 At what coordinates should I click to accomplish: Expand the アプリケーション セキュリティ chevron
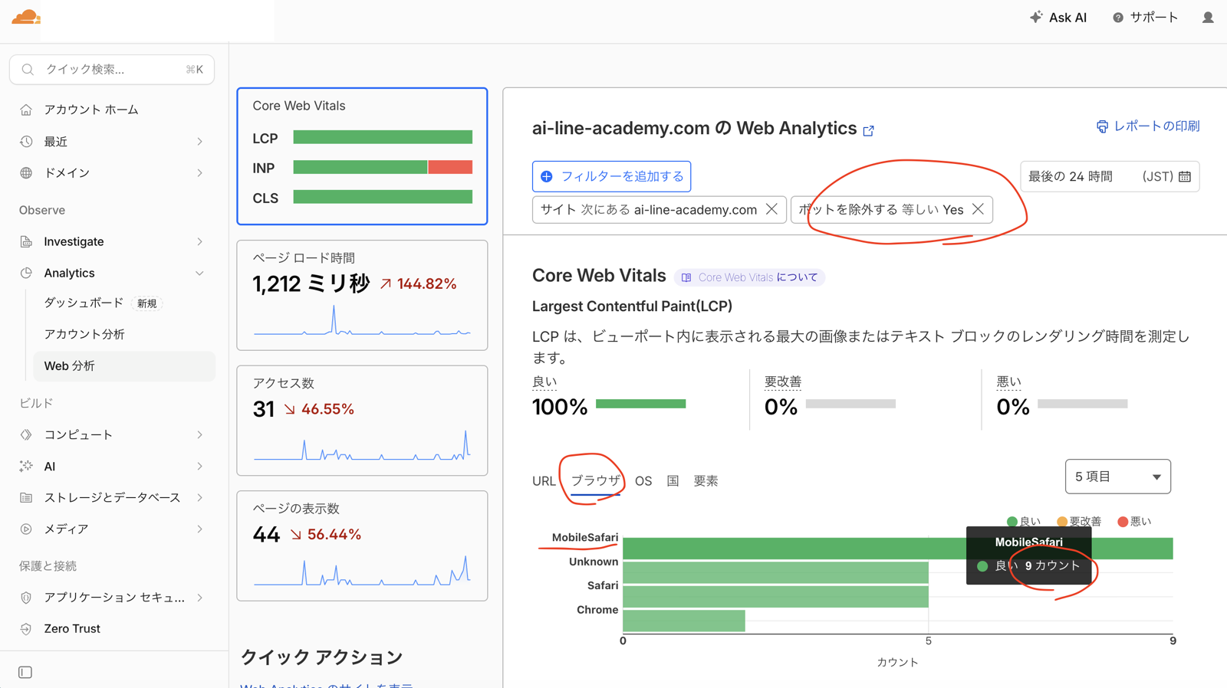[199, 597]
